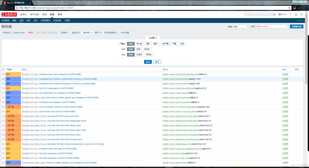Close the test-01 browser tab
This screenshot has height=168, width=309.
click(30, 3)
